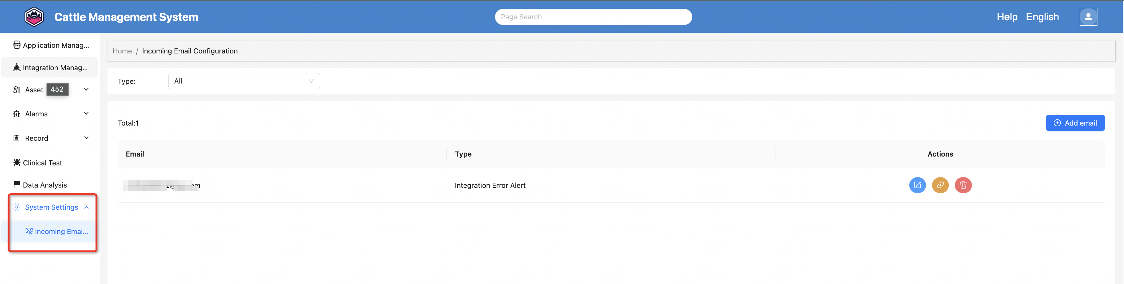Click the Application Management sidebar icon

pos(16,45)
